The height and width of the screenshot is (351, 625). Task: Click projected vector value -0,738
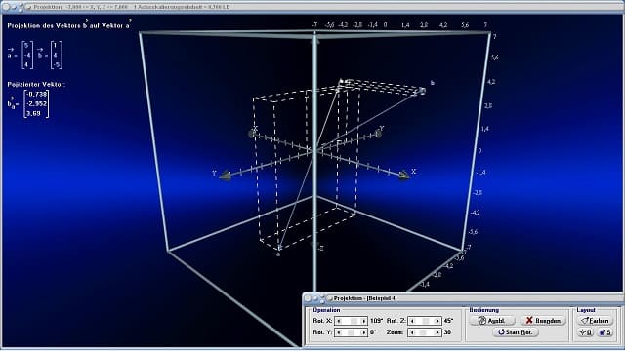click(36, 95)
